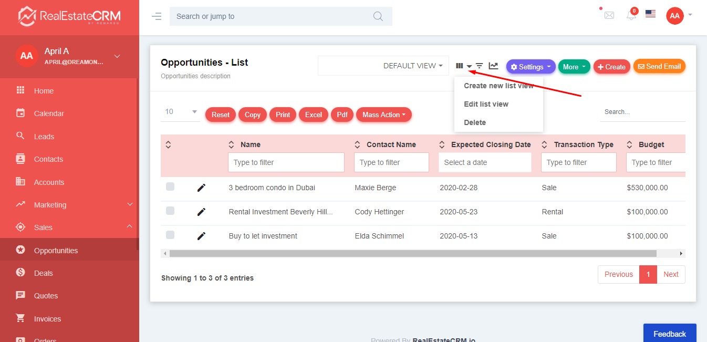Click the hamburger menu toggle icon
Screen dimensions: 707x342
click(157, 16)
